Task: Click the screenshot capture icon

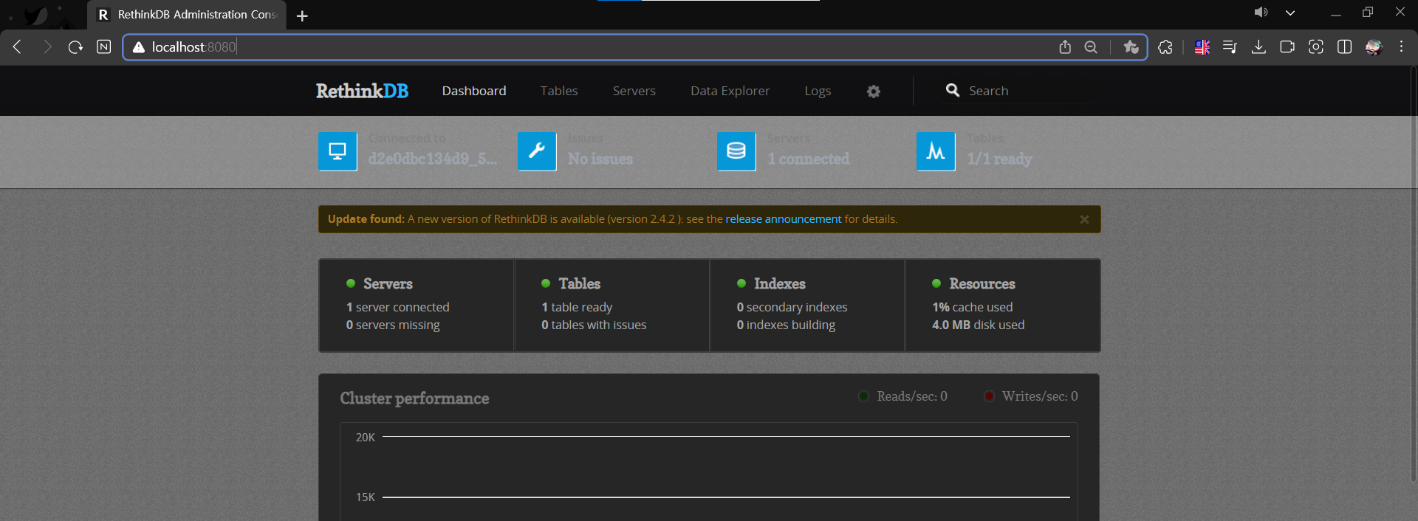Action: (x=1316, y=47)
